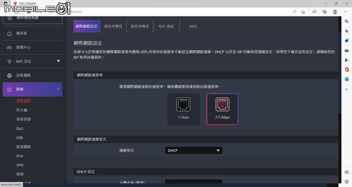Open the Edge Favorites list icon
The width and height of the screenshot is (352, 187).
pos(314,12)
